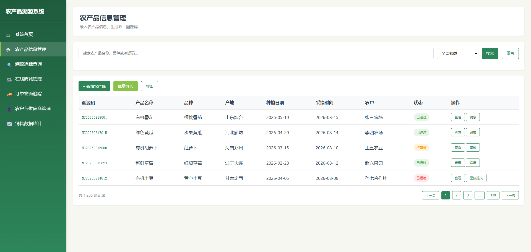This screenshot has width=531, height=252.
Task: Click 重新提交 for 有机土豆
Action: (x=476, y=178)
